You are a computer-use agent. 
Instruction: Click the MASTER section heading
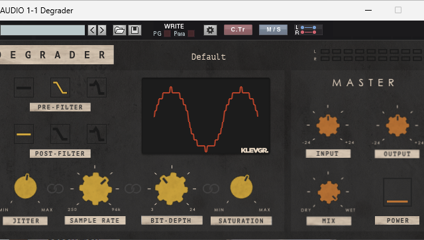(x=363, y=82)
